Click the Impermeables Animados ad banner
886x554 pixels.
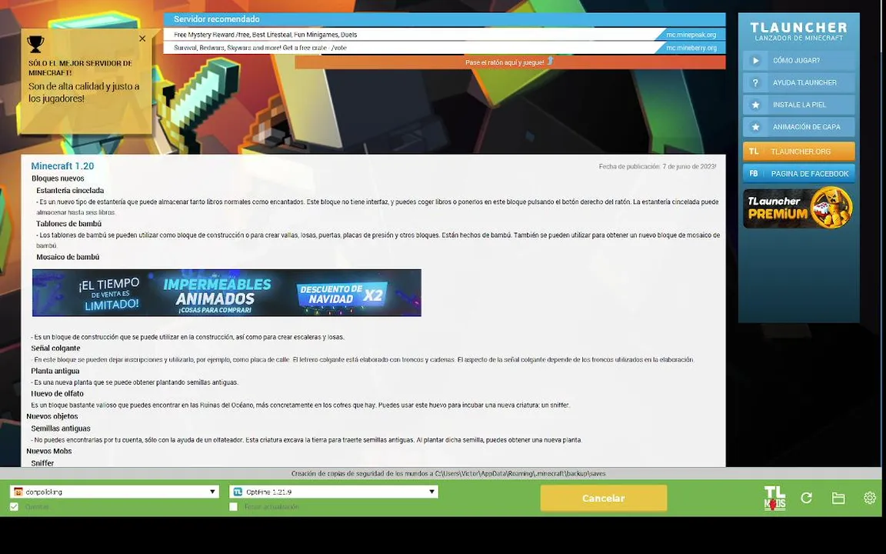pos(227,293)
